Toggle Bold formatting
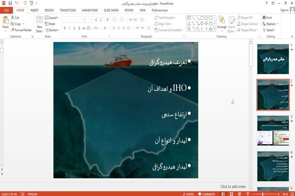The height and width of the screenshot is (196, 295). point(65,28)
